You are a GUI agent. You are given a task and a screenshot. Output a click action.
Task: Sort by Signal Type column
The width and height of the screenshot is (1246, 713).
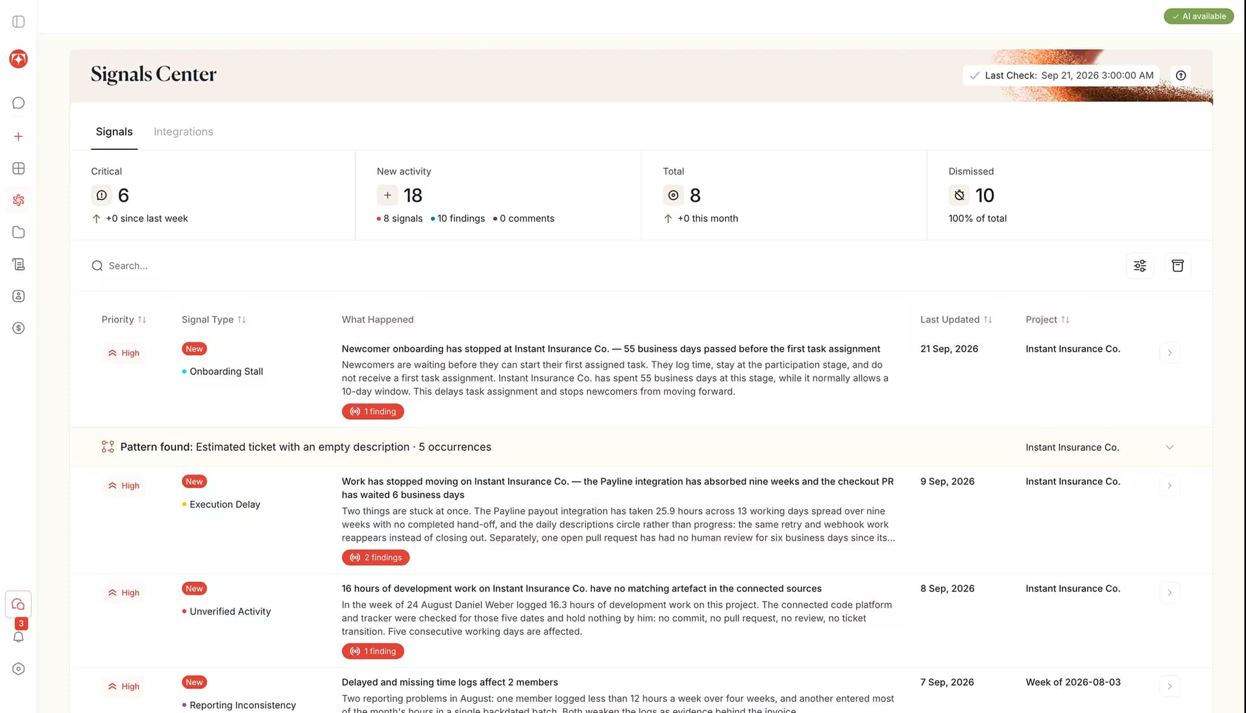point(214,320)
